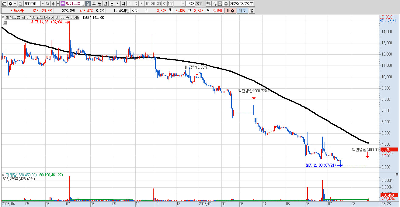Click the 액면병합(400,00 event marker
Image resolution: width=400 pixels, height=207 pixels.
tap(365, 150)
